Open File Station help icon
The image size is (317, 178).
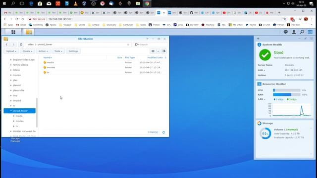[147, 39]
